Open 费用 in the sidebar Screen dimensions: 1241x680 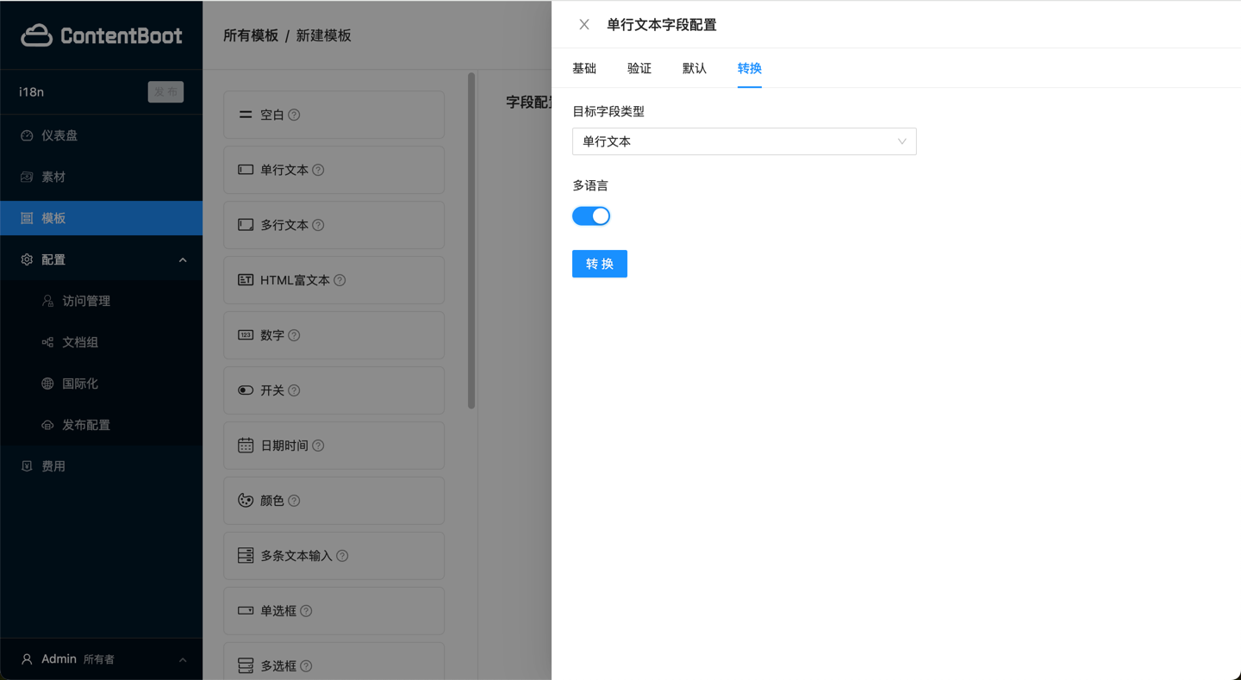[102, 466]
